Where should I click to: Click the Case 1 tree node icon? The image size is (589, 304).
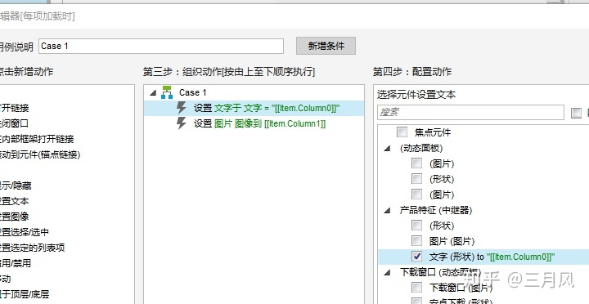click(x=167, y=92)
